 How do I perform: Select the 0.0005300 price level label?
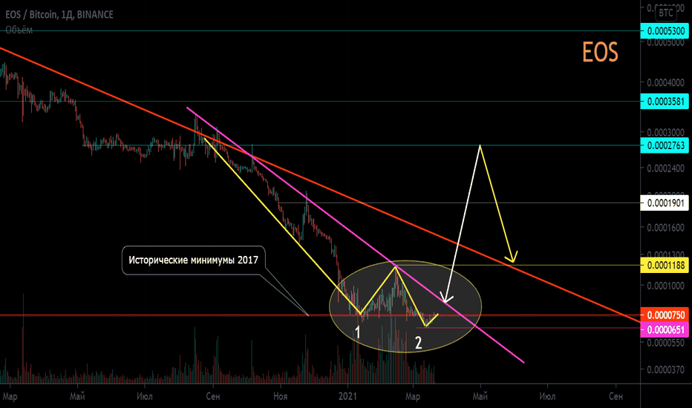pos(665,31)
